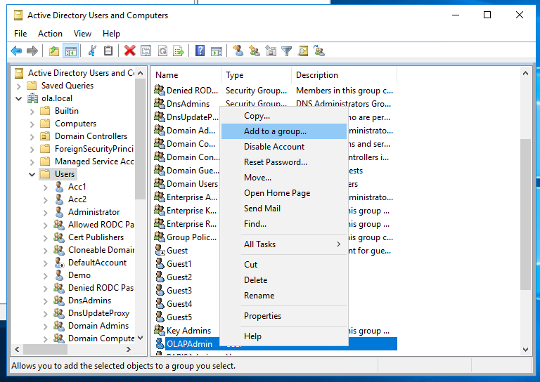Go back with the blue arrow
Screen dimensions: 540x382
point(16,51)
